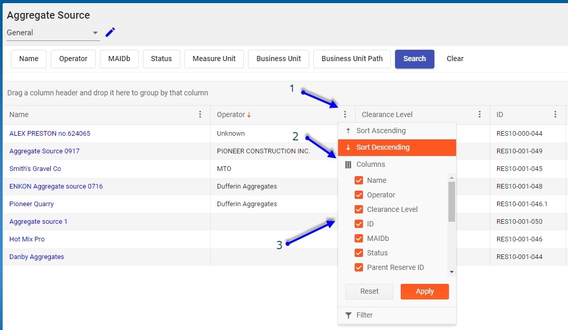Image resolution: width=568 pixels, height=330 pixels.
Task: Open the Clearance Level column menu icon
Action: pyautogui.click(x=480, y=114)
